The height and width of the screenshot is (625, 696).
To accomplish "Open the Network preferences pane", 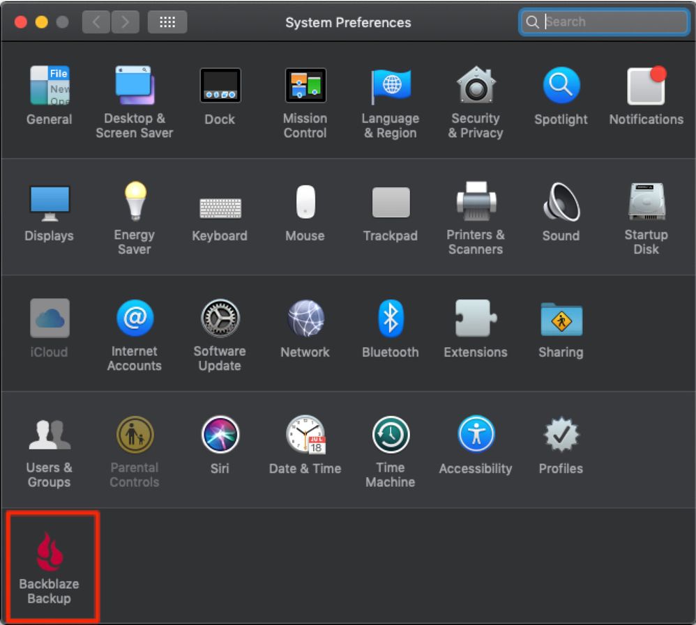I will pos(305,319).
